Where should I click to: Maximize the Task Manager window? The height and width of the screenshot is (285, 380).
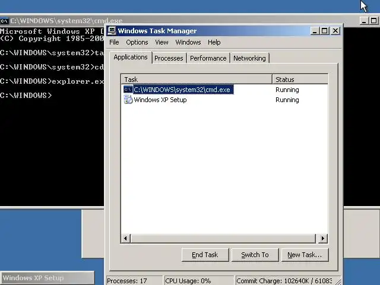click(325, 31)
